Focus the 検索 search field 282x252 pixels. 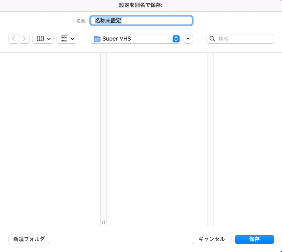[240, 39]
